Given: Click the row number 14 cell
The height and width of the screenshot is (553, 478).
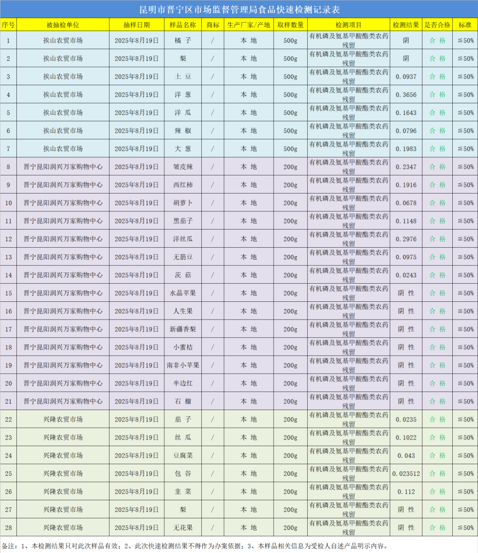Looking at the screenshot, I should pyautogui.click(x=8, y=275).
